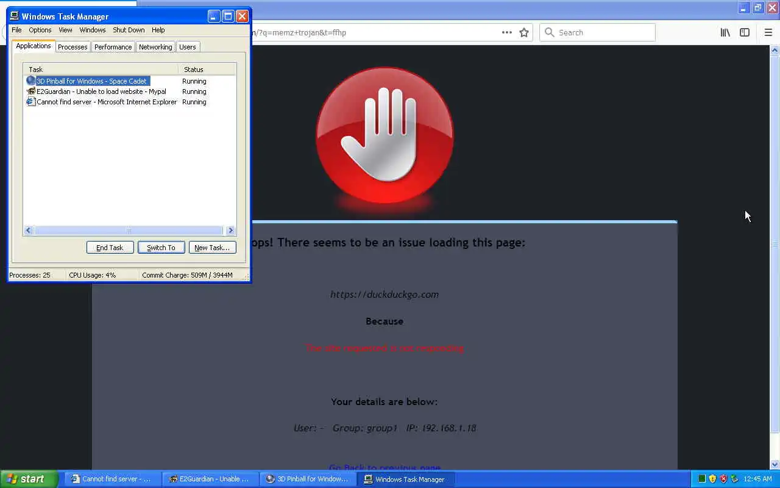780x488 pixels.
Task: Click the Internet Explorer icon in task list
Action: (x=30, y=102)
